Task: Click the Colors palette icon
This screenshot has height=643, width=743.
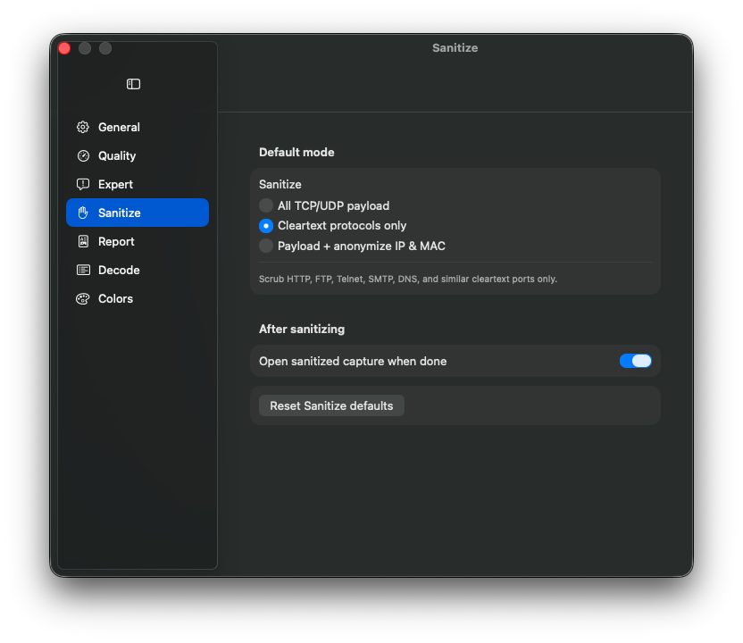Action: coord(83,299)
